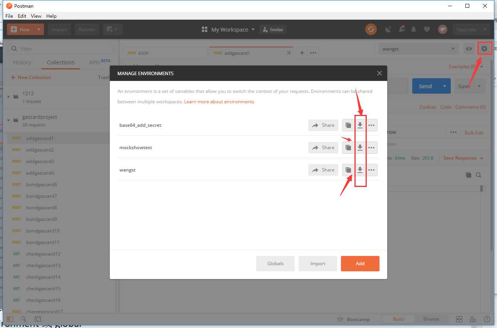
Task: Open the new window icon dropdown
Action: click(x=112, y=30)
